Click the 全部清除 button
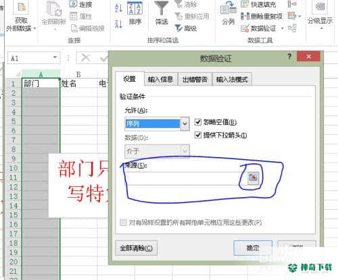Image resolution: width=338 pixels, height=280 pixels. (x=137, y=248)
